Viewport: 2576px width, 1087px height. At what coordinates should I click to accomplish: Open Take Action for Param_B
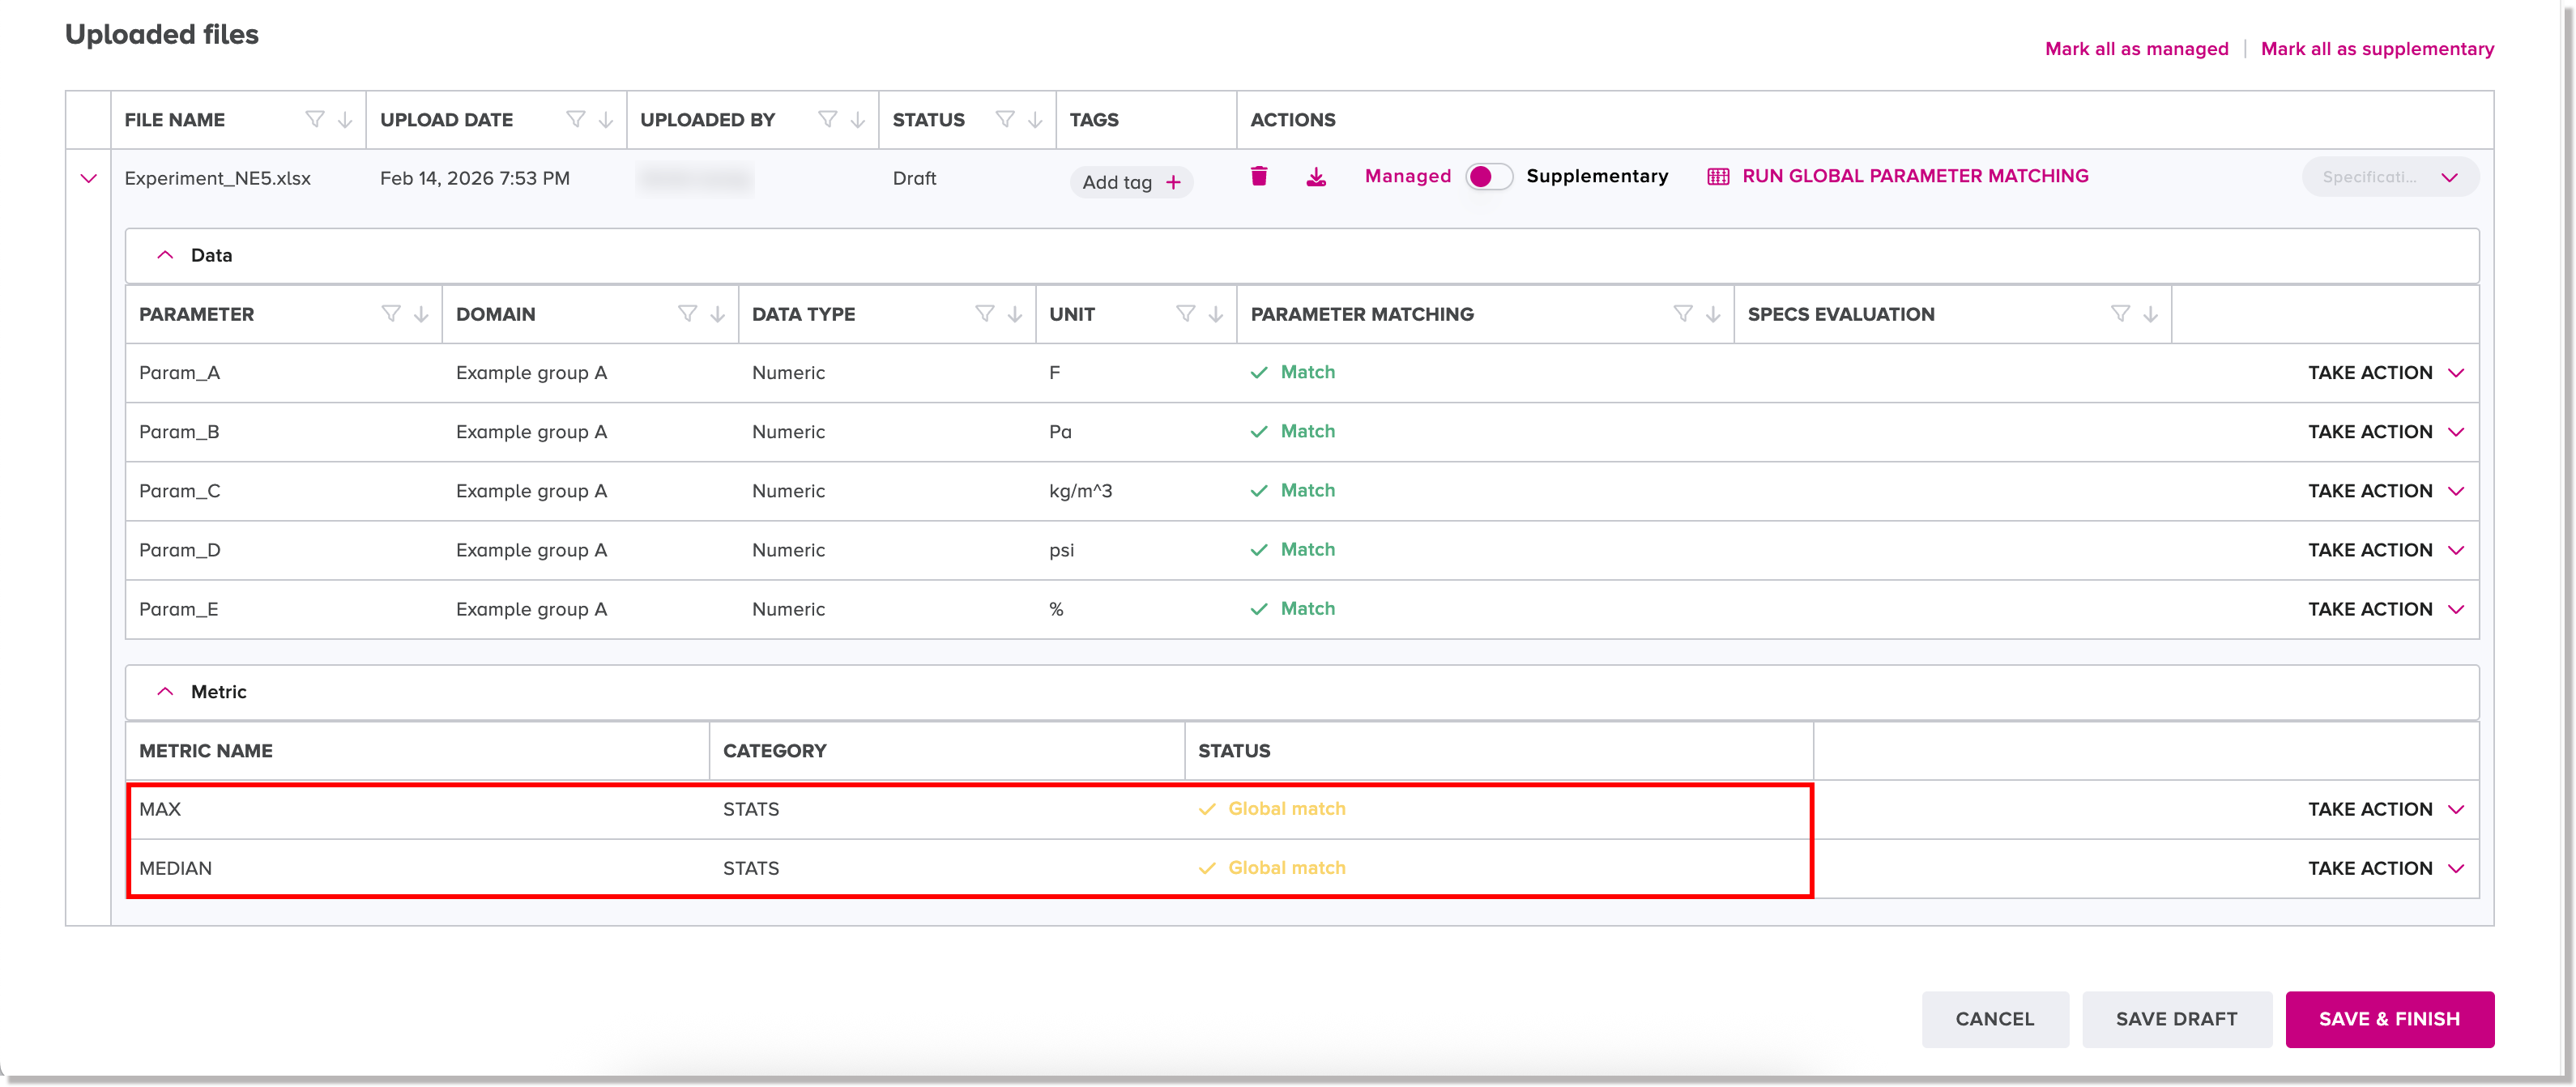2386,432
